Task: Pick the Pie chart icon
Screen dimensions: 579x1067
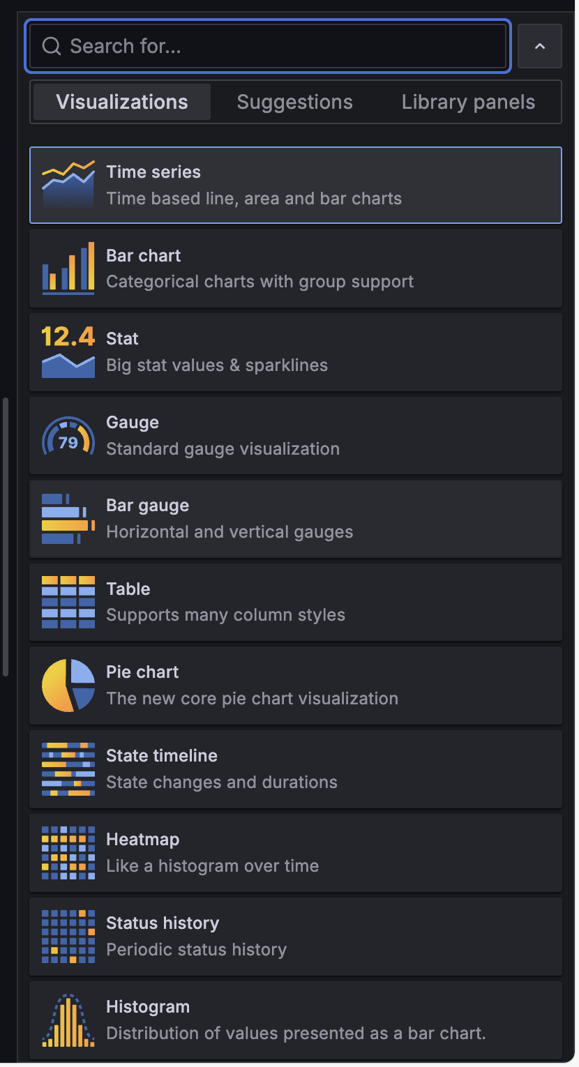Action: pos(68,686)
